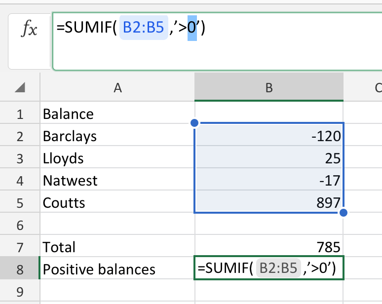Click the select-all triangle corner
This screenshot has width=382, height=304.
point(20,87)
